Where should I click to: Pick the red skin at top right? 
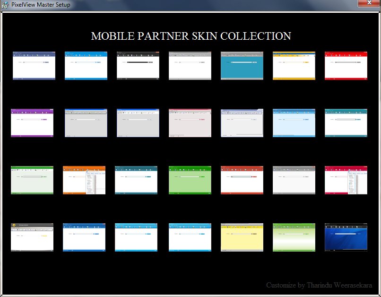(346, 65)
